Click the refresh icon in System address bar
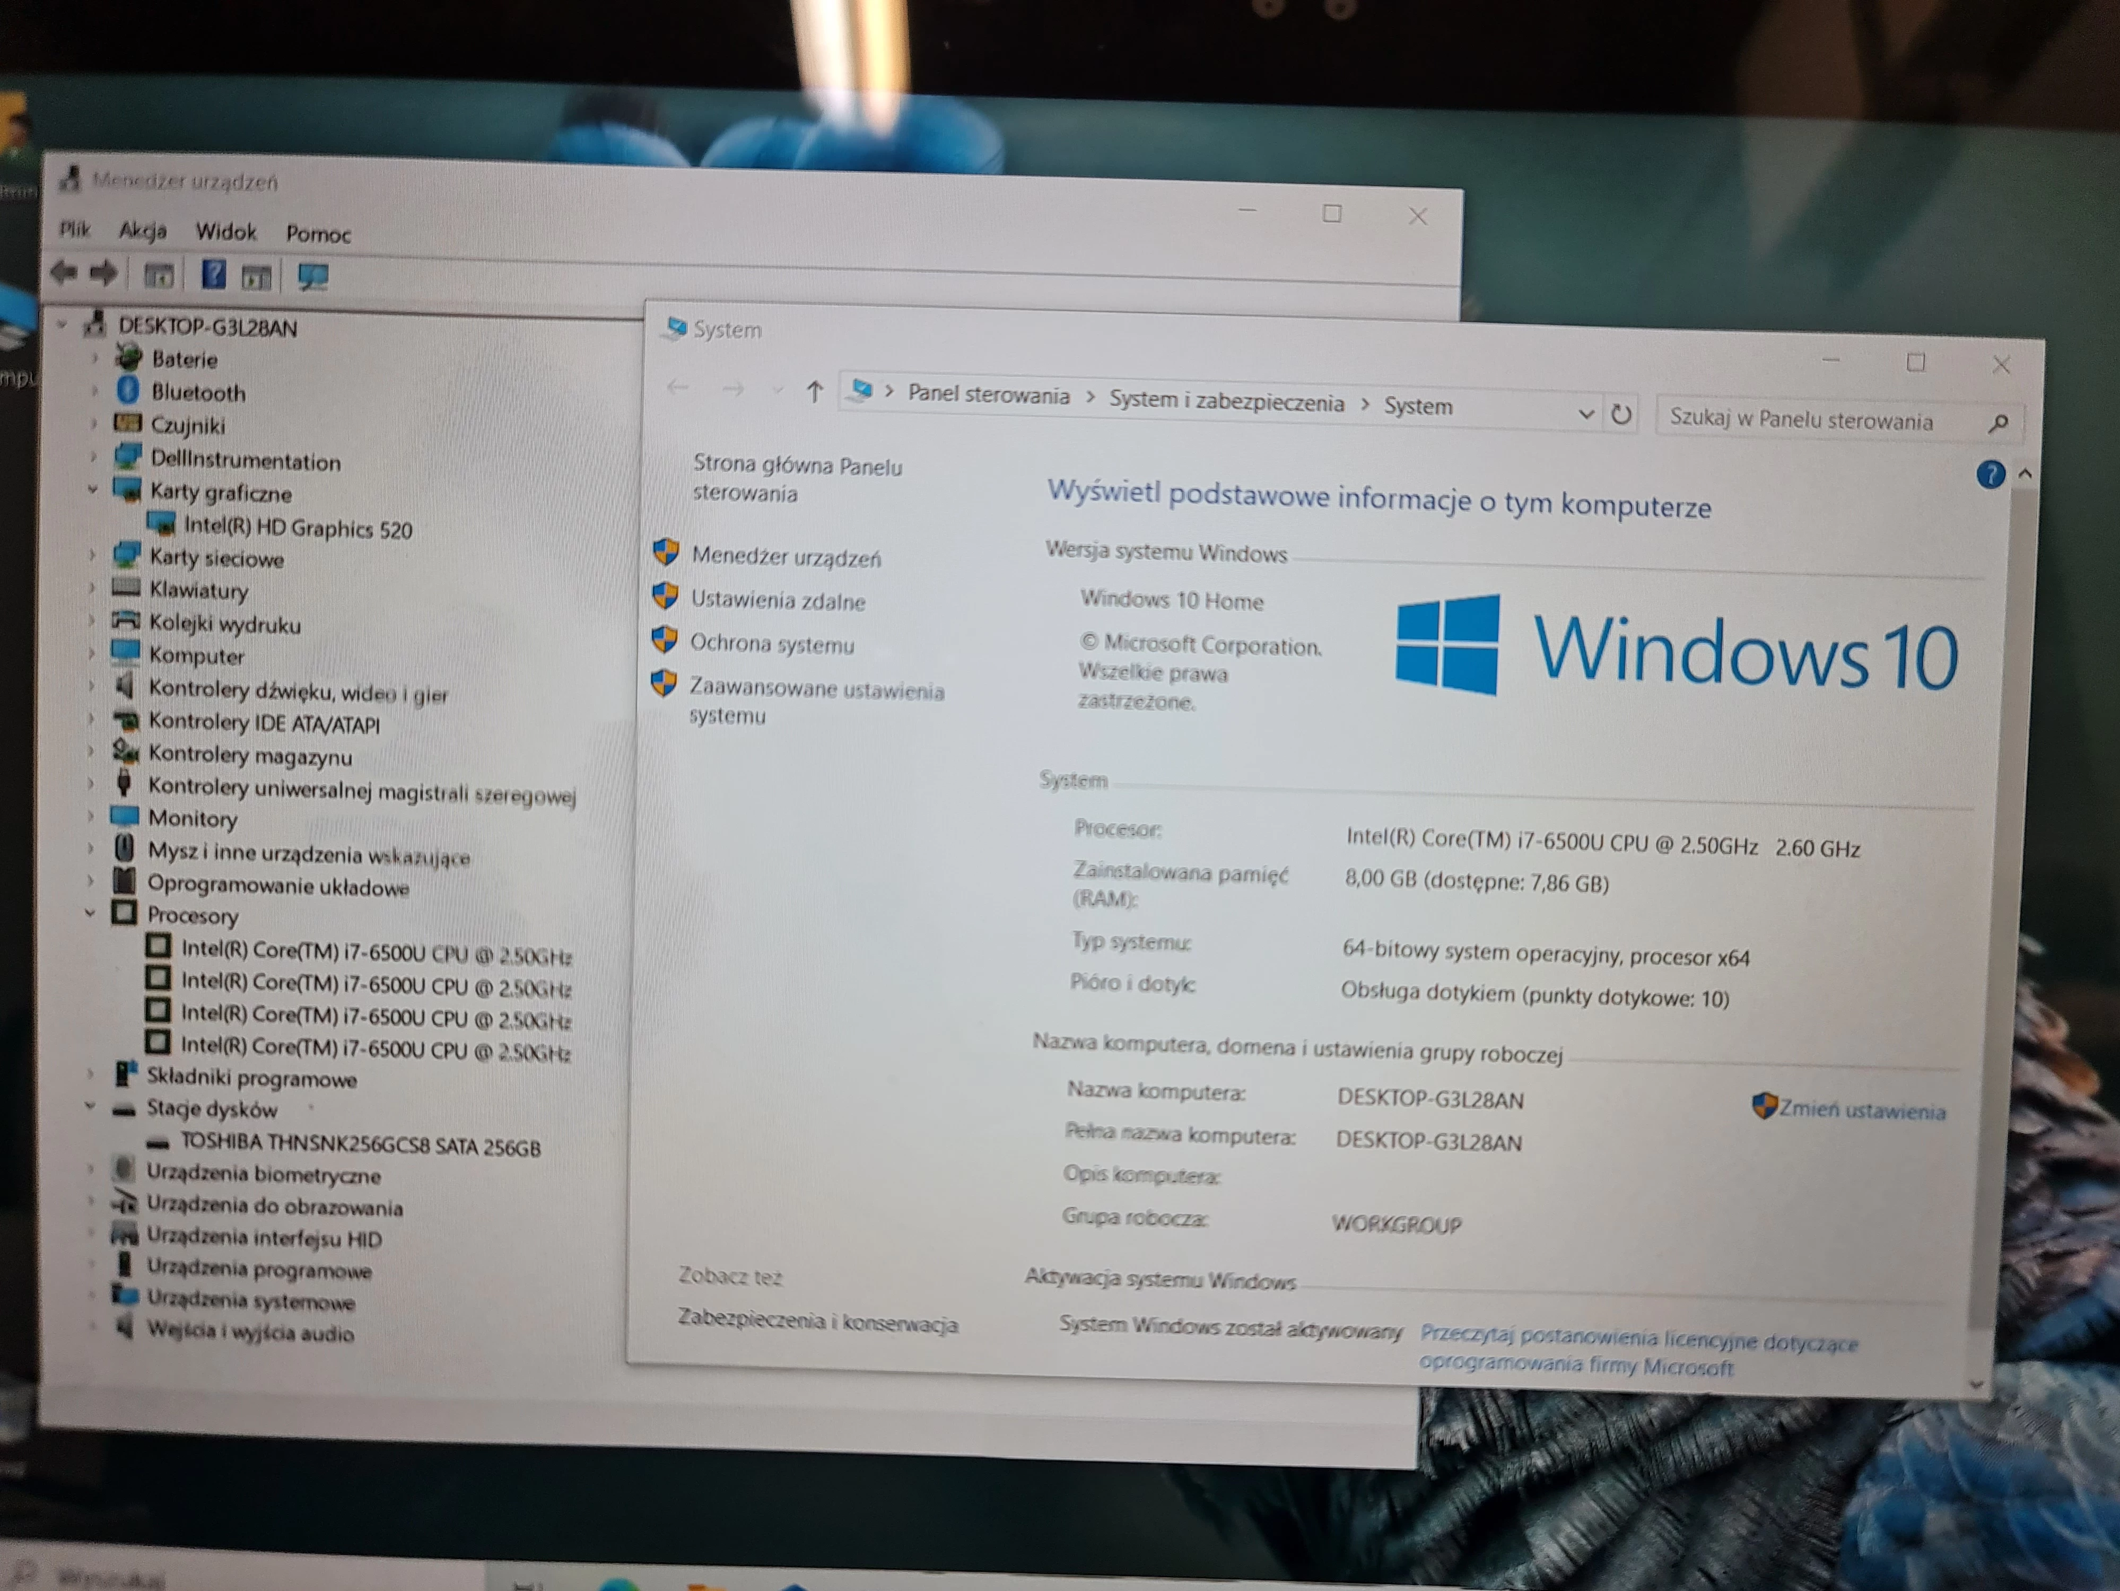Image resolution: width=2120 pixels, height=1591 pixels. coord(1621,415)
